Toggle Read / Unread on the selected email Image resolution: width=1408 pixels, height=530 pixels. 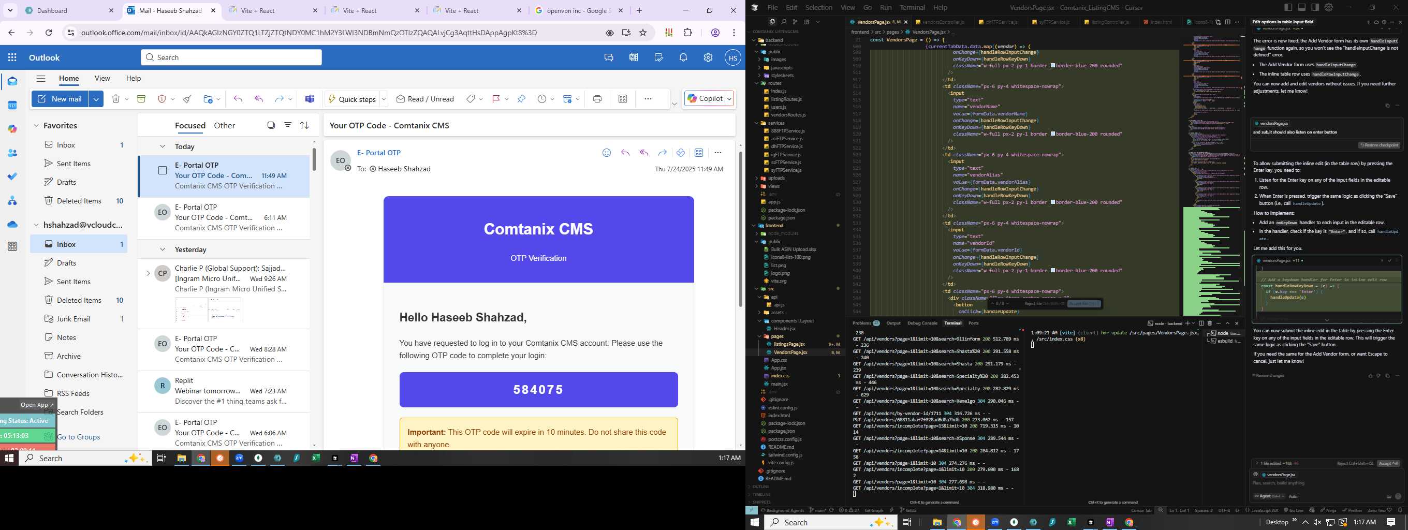coord(424,99)
